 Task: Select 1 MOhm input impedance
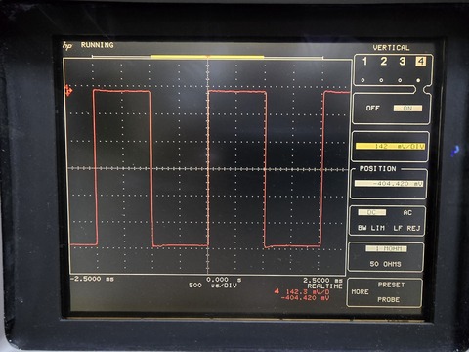[x=386, y=248]
